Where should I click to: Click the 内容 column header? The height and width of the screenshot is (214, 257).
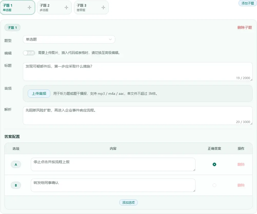pos(113,148)
